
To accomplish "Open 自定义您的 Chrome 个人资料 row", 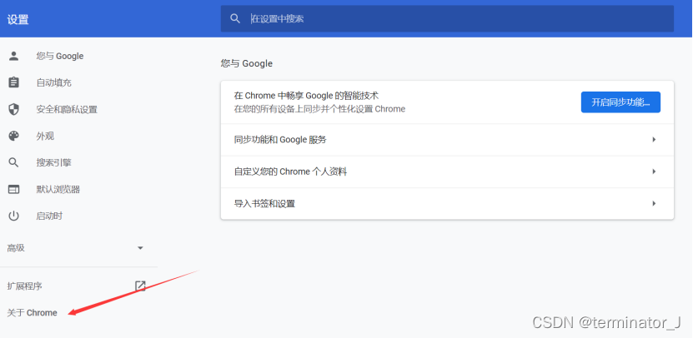I will 447,171.
